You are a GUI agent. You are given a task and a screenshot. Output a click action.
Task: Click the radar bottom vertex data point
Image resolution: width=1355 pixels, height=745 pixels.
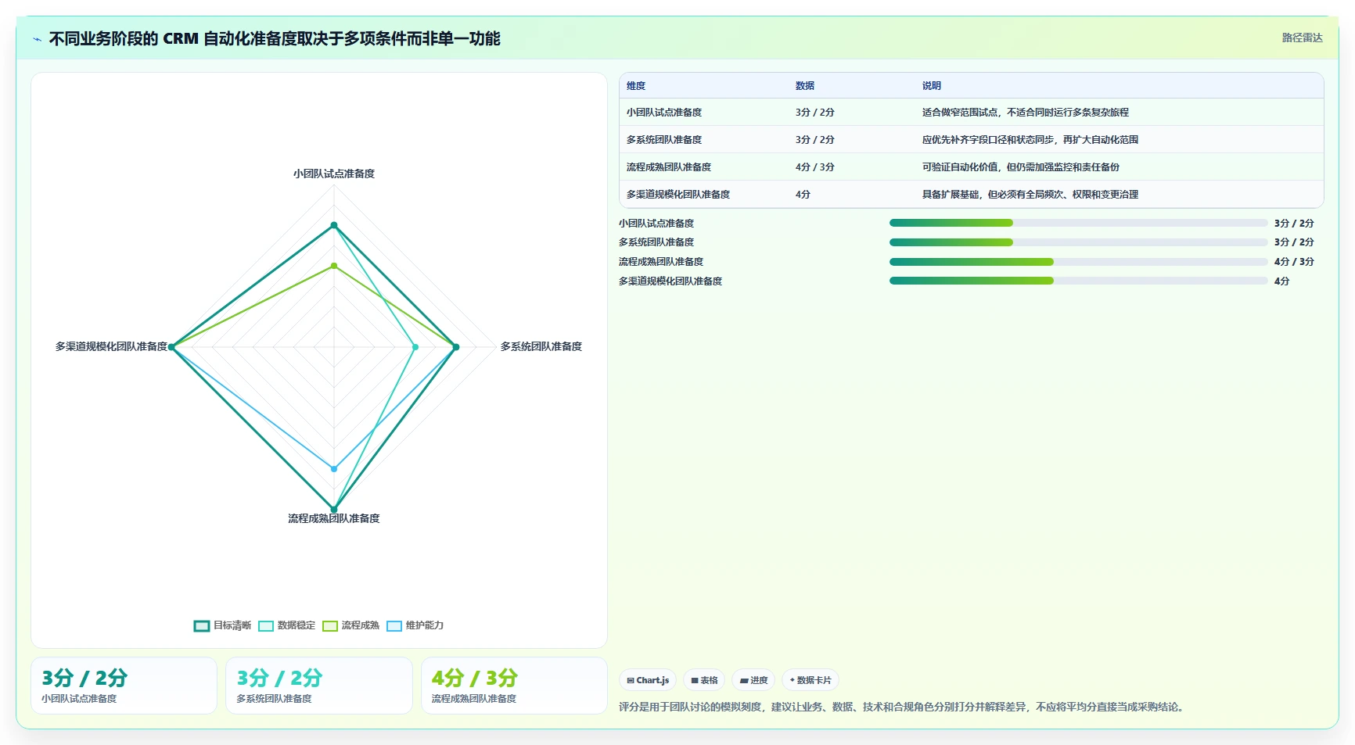(334, 509)
